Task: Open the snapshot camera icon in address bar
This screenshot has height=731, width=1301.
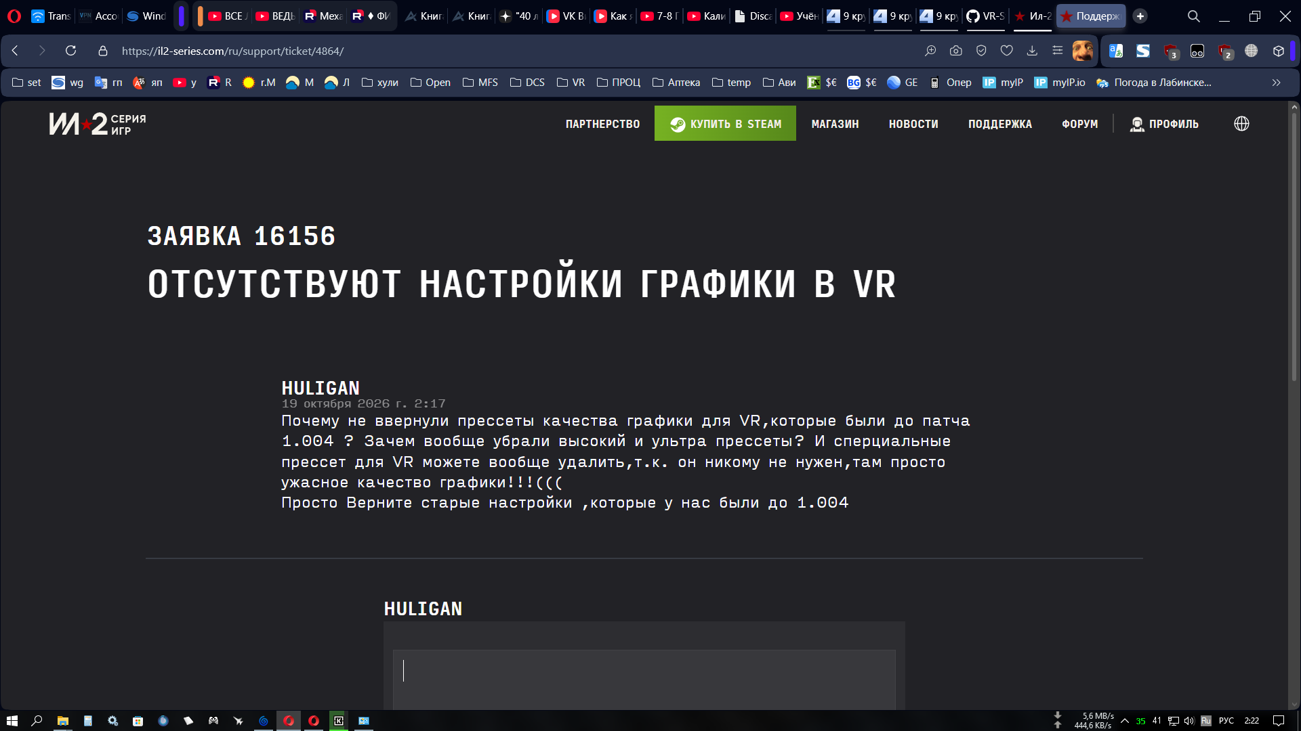Action: 955,51
